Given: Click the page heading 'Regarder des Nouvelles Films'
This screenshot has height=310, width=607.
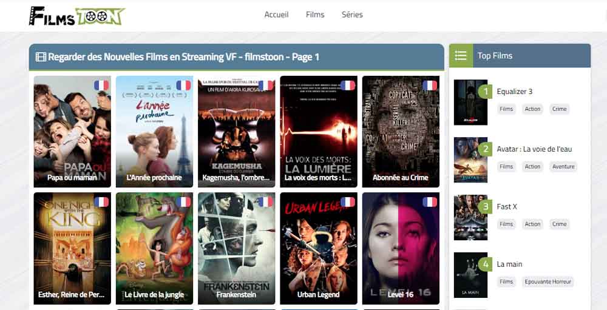Looking at the screenshot, I should click(x=183, y=57).
